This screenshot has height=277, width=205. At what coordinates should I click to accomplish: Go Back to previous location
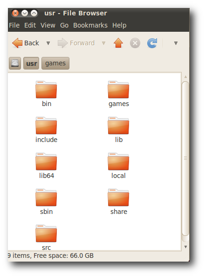26,43
